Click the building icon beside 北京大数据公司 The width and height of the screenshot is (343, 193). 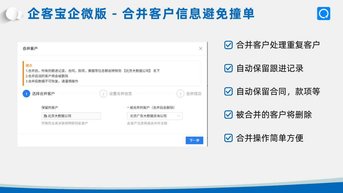(45, 116)
